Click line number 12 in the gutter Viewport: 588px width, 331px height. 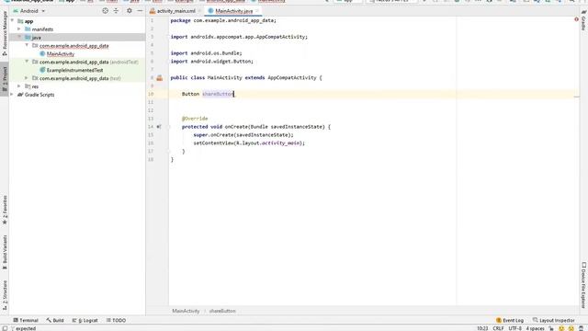(x=151, y=110)
